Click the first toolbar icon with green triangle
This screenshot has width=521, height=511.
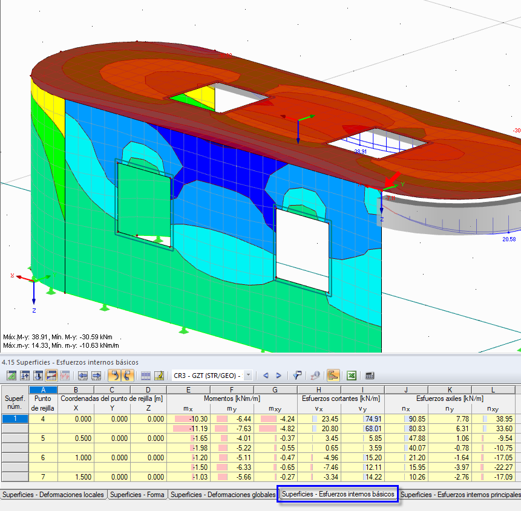11,376
